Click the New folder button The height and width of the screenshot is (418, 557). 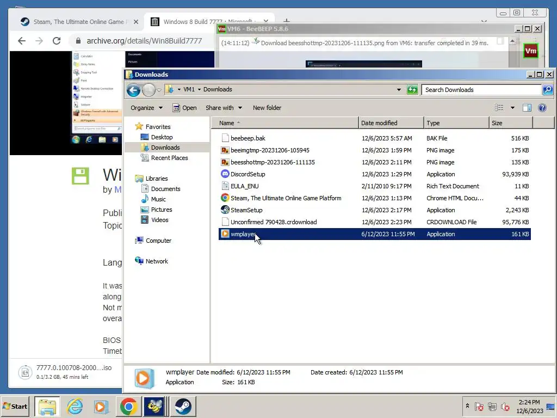(x=267, y=108)
